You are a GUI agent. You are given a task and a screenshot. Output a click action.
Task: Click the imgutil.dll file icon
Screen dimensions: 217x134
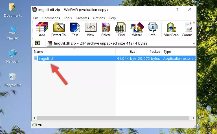[x=36, y=58]
